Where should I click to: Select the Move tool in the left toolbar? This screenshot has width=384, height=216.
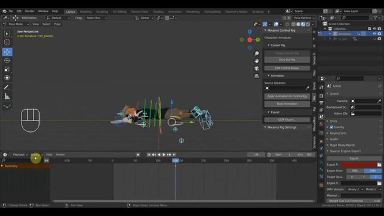click(x=7, y=52)
